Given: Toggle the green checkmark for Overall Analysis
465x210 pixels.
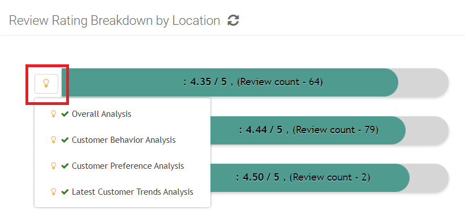Looking at the screenshot, I should (64, 114).
